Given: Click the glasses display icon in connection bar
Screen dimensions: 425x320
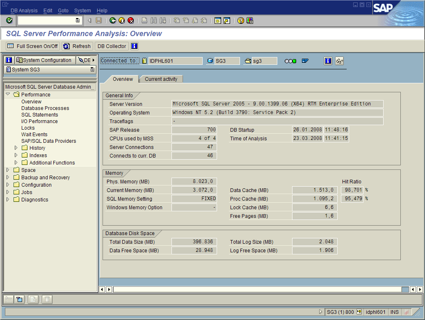Looking at the screenshot, I should click(x=339, y=61).
